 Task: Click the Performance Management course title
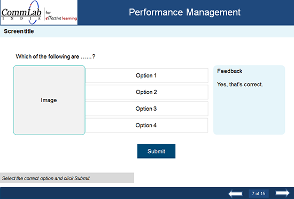coord(184,12)
